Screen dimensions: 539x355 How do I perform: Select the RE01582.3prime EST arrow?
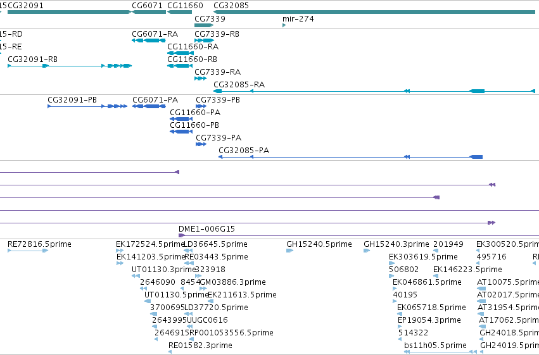coord(170,352)
